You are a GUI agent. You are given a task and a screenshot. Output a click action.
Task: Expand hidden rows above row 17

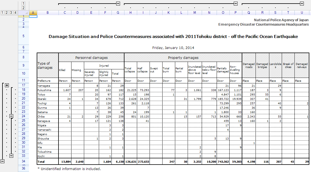7,85
